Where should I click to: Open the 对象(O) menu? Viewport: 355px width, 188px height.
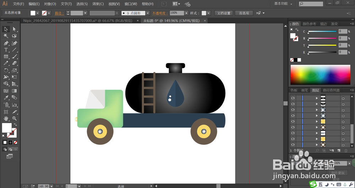click(50, 4)
